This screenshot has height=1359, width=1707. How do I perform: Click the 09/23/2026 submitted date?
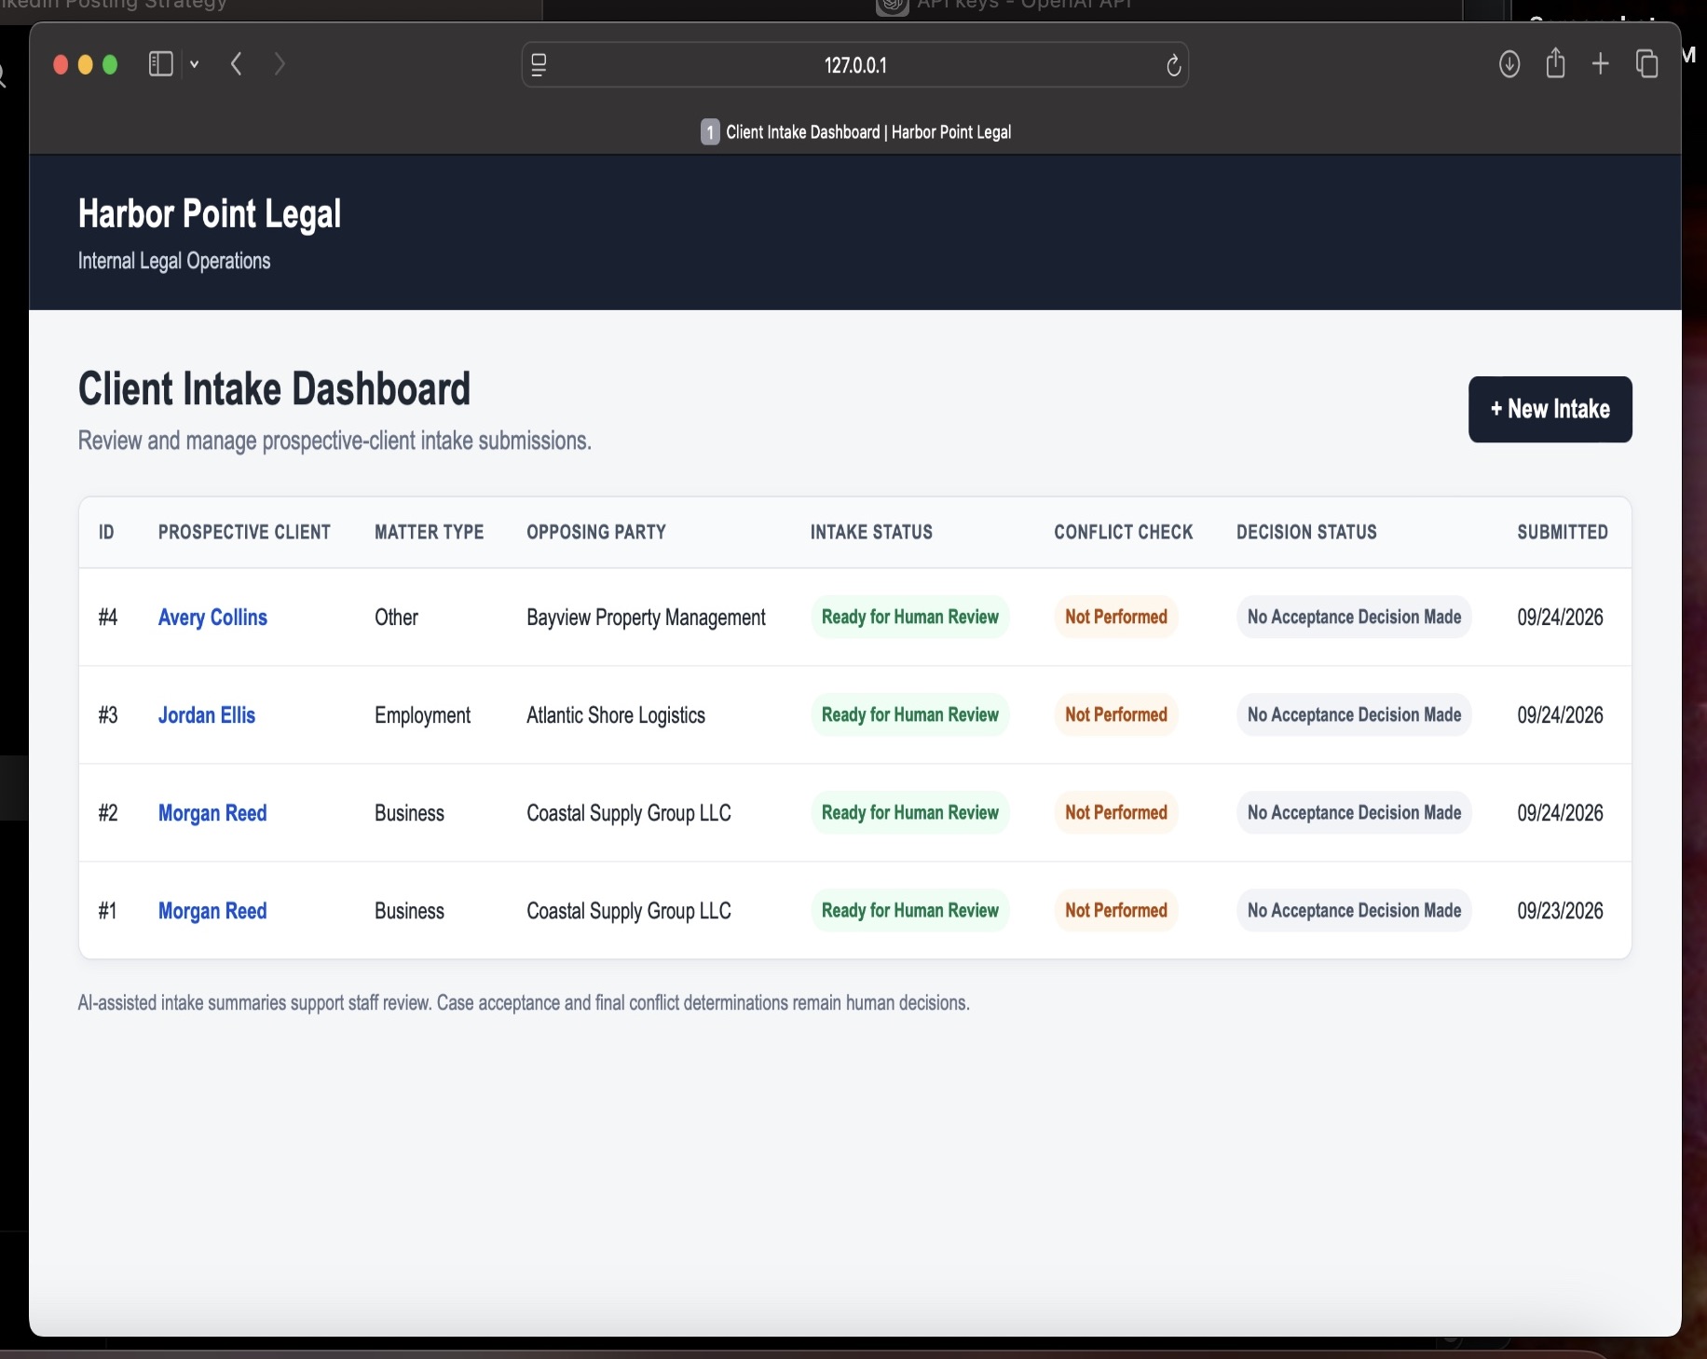pos(1560,911)
